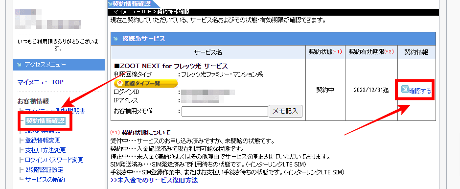
Task: Click マイメニューTOP in the breadcrumb bar
Action: pyautogui.click(x=132, y=12)
